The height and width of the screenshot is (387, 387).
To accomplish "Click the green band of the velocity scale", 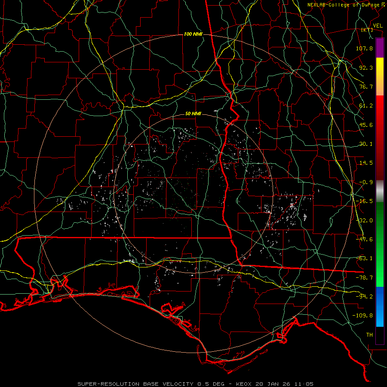I will (380, 244).
